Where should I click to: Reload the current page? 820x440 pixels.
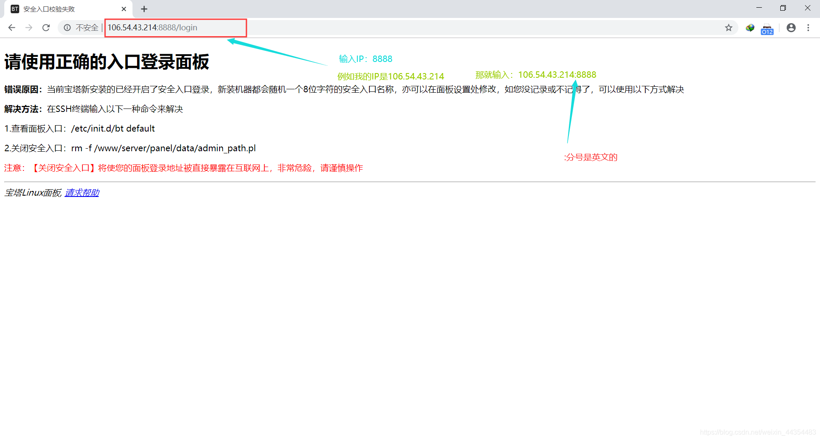pyautogui.click(x=46, y=27)
